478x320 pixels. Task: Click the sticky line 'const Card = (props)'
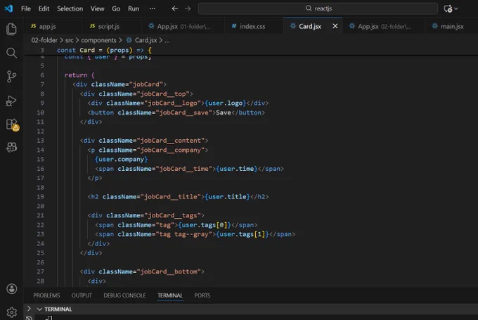pyautogui.click(x=104, y=50)
